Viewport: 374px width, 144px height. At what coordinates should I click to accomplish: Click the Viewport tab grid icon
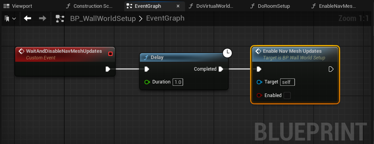(7, 6)
